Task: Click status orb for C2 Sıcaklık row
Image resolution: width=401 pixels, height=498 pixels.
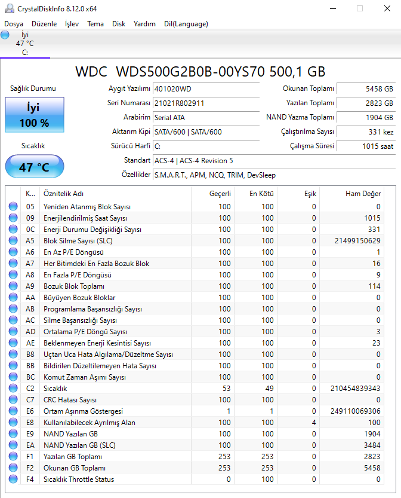Action: point(13,388)
